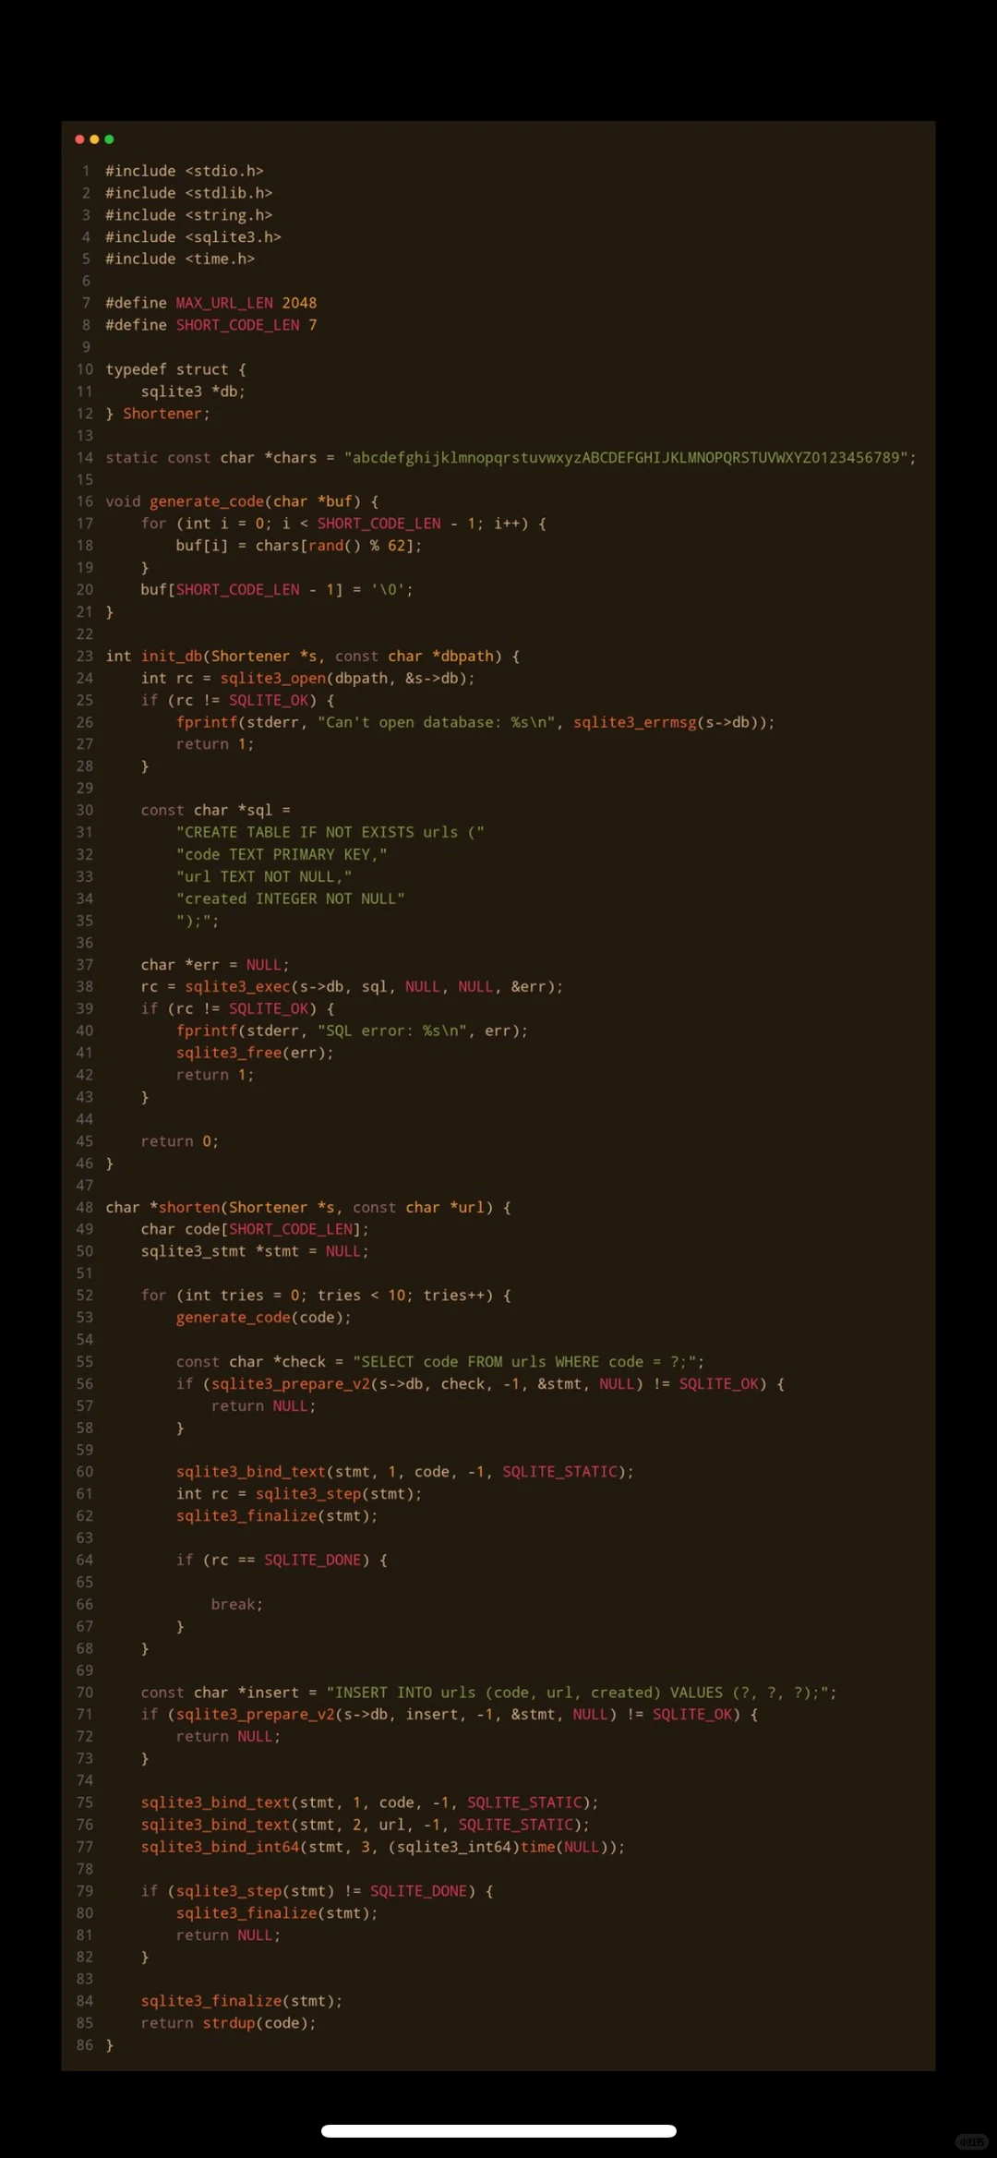Click 'sqlite3_free(err);' line
Screen dimensions: 997x2158
coord(255,1054)
